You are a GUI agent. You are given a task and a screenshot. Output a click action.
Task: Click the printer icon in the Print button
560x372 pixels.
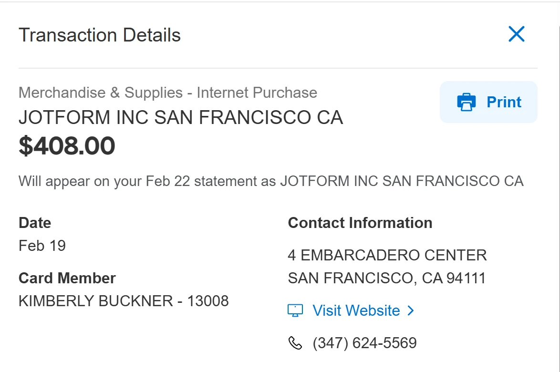tap(466, 102)
